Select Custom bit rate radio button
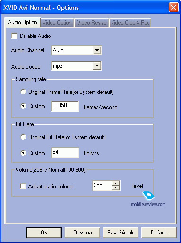The width and height of the screenshot is (181, 243). pos(23,153)
